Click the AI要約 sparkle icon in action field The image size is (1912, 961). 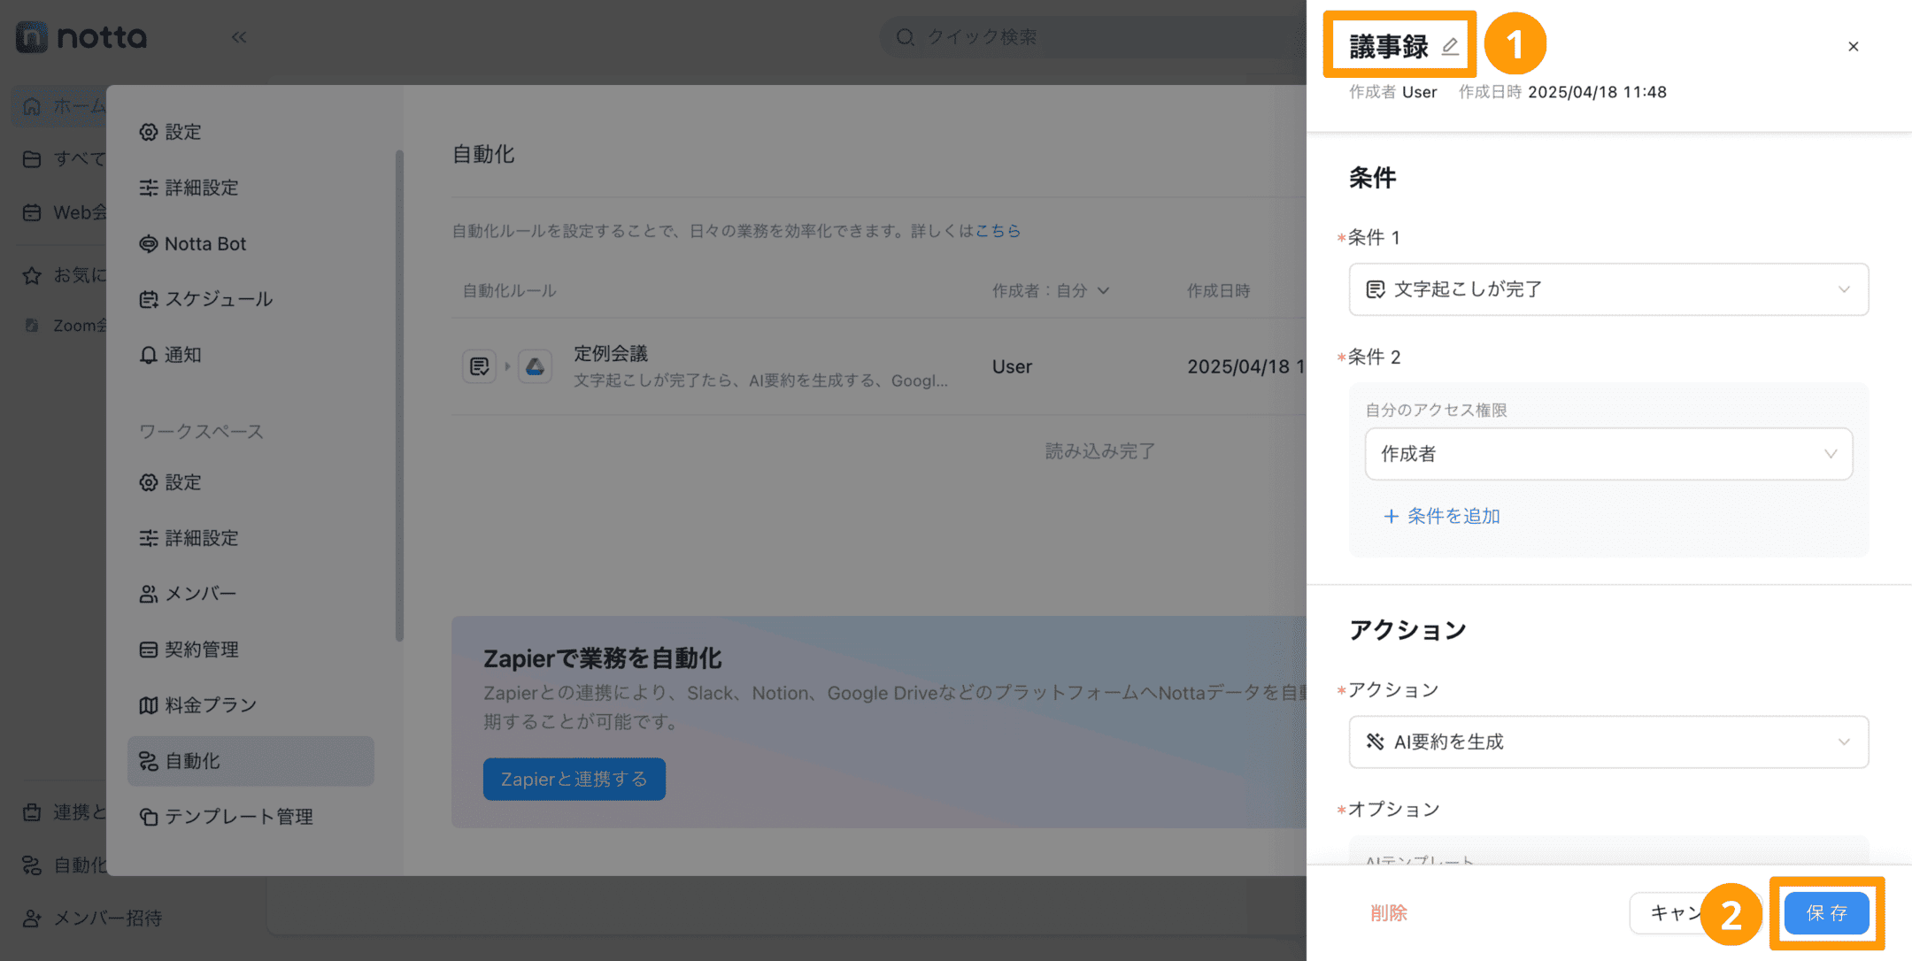click(x=1375, y=742)
